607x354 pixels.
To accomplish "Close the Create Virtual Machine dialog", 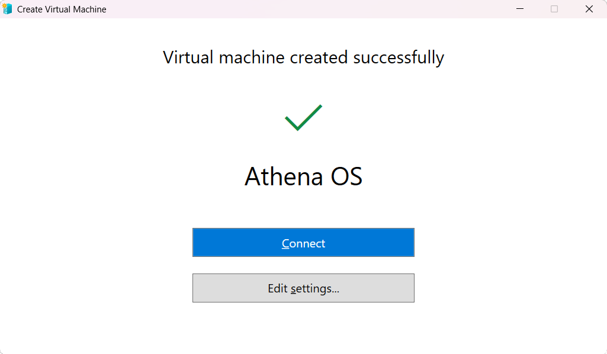I will (589, 9).
